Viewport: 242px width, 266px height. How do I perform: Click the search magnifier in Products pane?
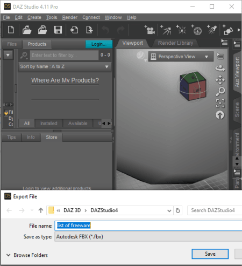(24, 56)
